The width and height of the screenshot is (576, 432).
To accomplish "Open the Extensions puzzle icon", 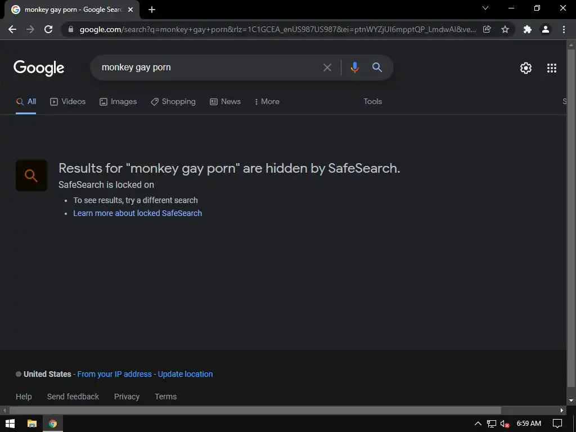I will [528, 29].
